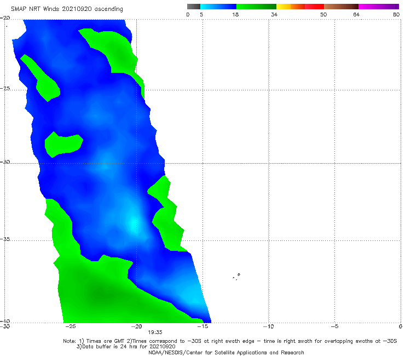The image size is (405, 356).
Task: Select the gray 0–5 segment of the color bar
Action: click(194, 7)
